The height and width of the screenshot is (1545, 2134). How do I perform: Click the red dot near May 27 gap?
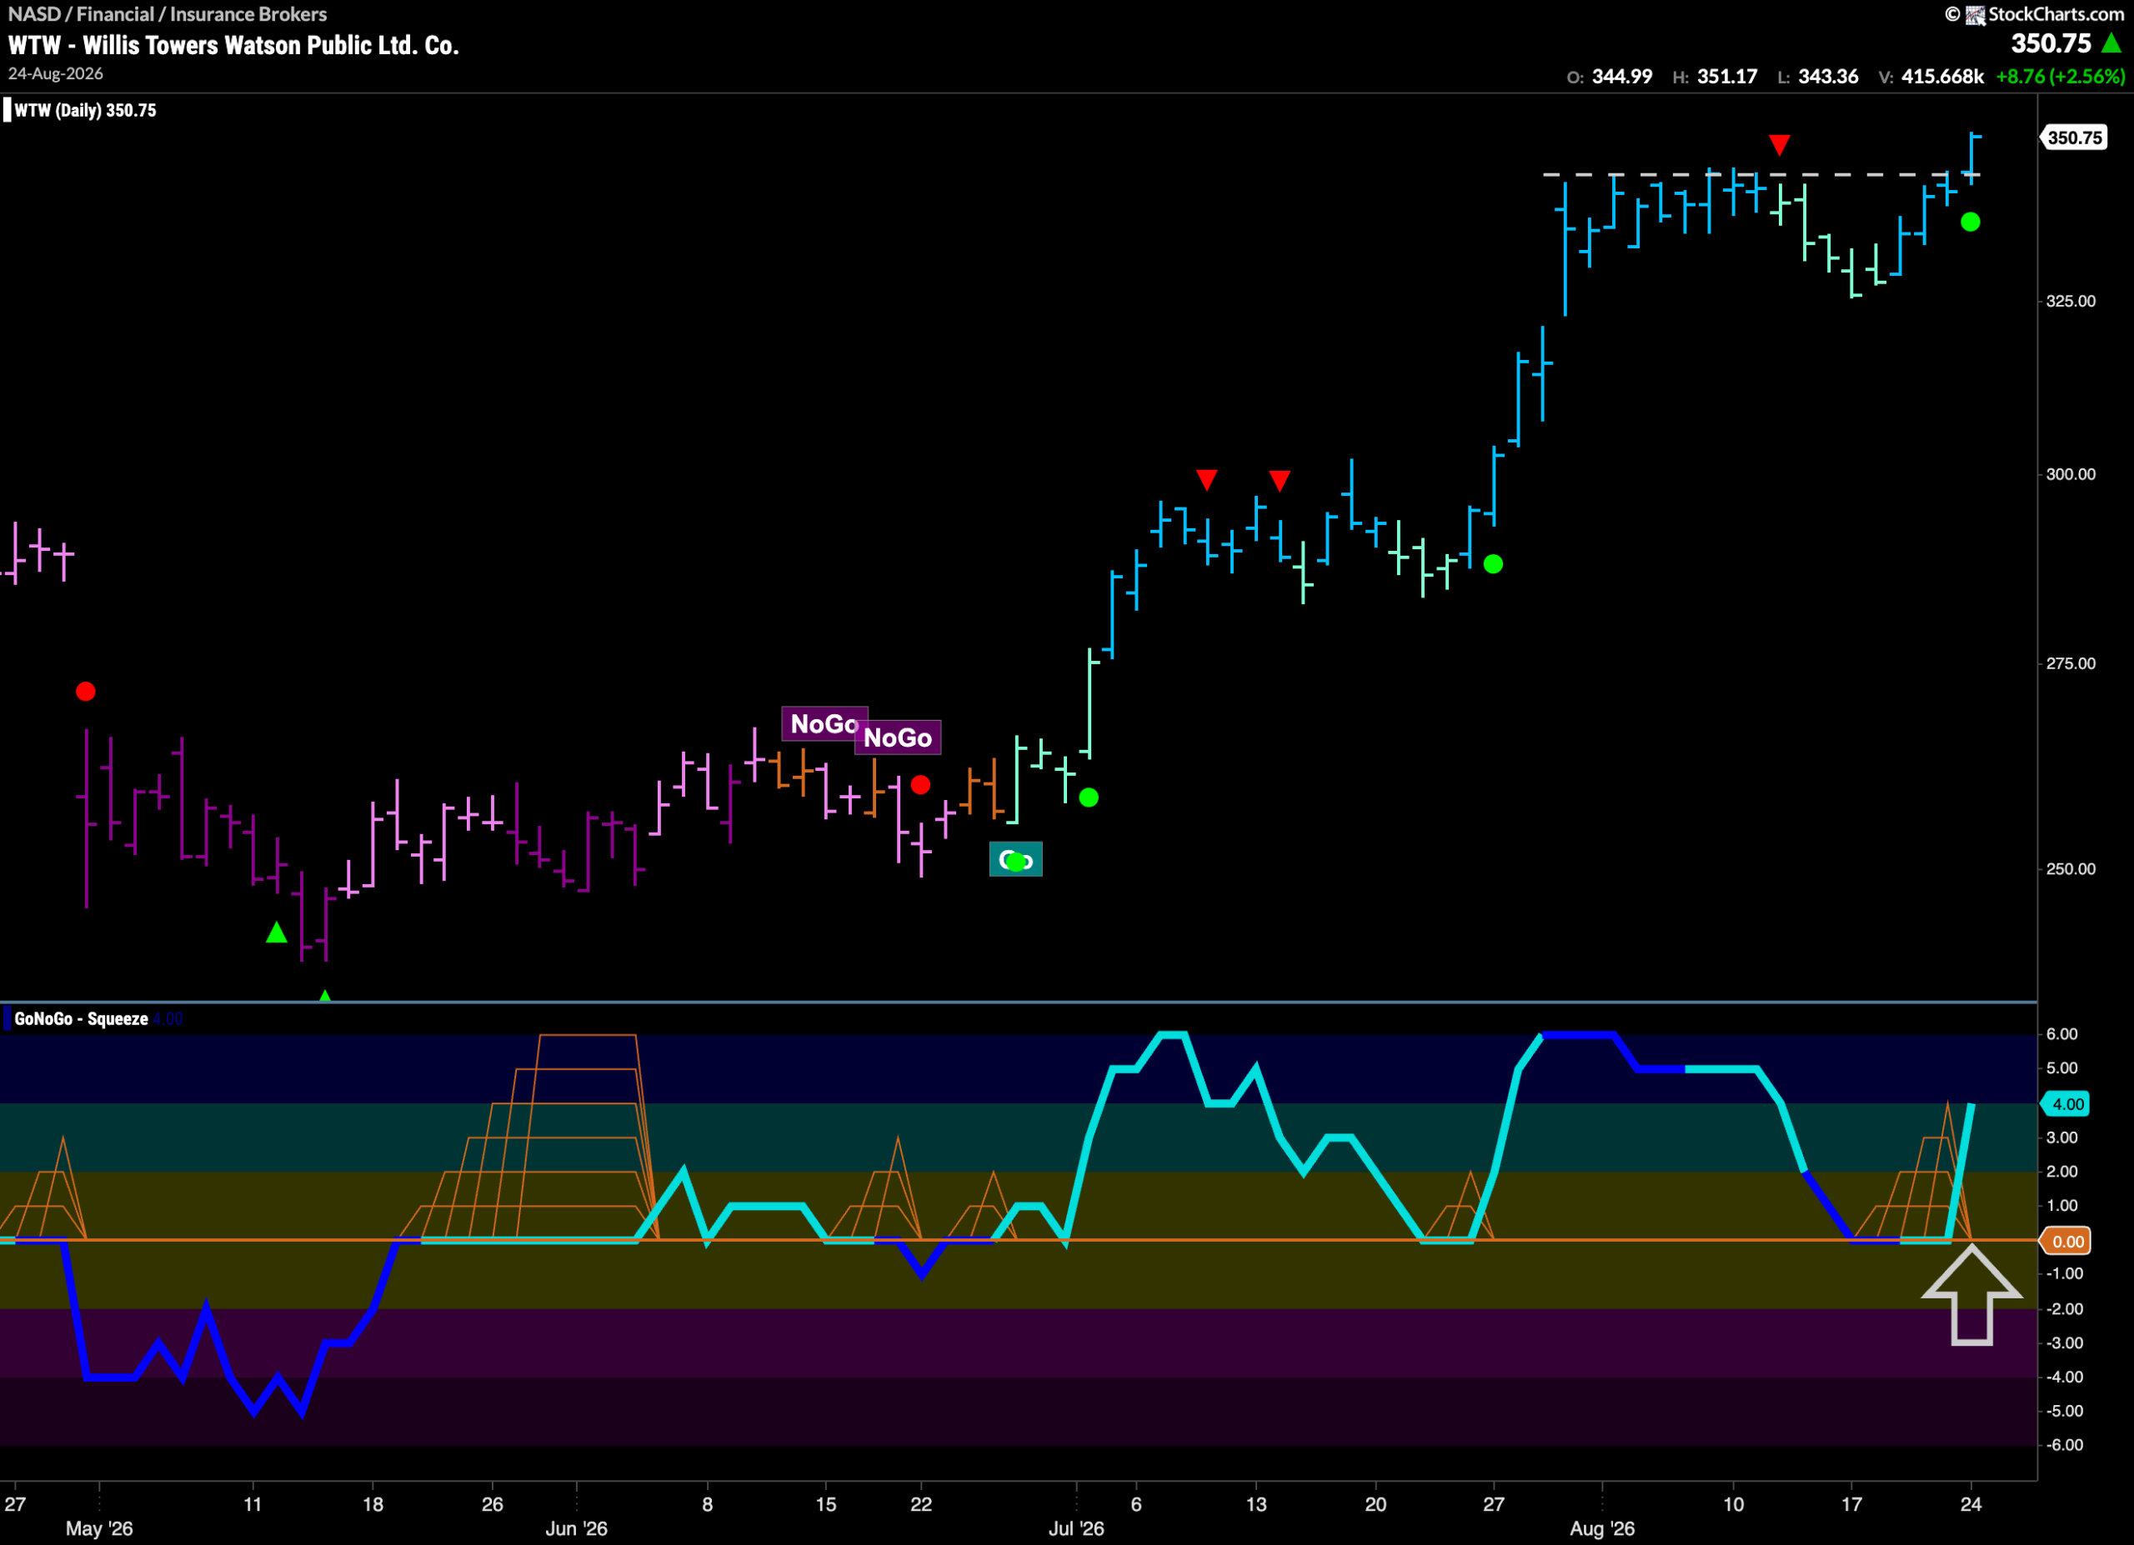pos(86,692)
